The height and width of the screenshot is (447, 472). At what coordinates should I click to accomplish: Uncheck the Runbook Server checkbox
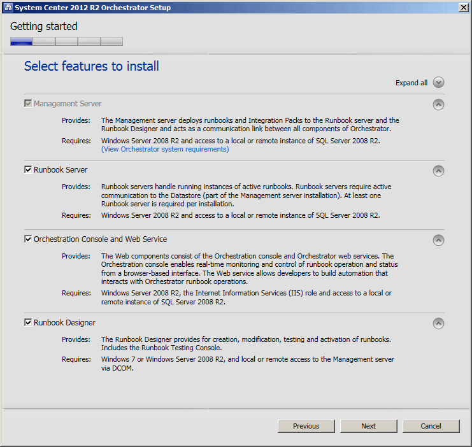pos(28,170)
